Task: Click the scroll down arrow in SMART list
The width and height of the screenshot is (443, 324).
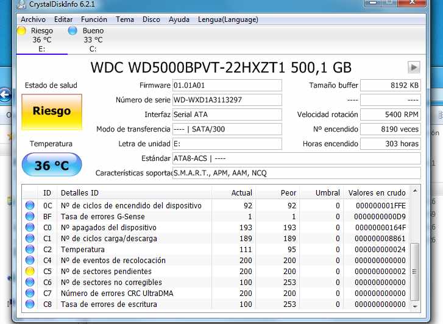Action: 415,306
